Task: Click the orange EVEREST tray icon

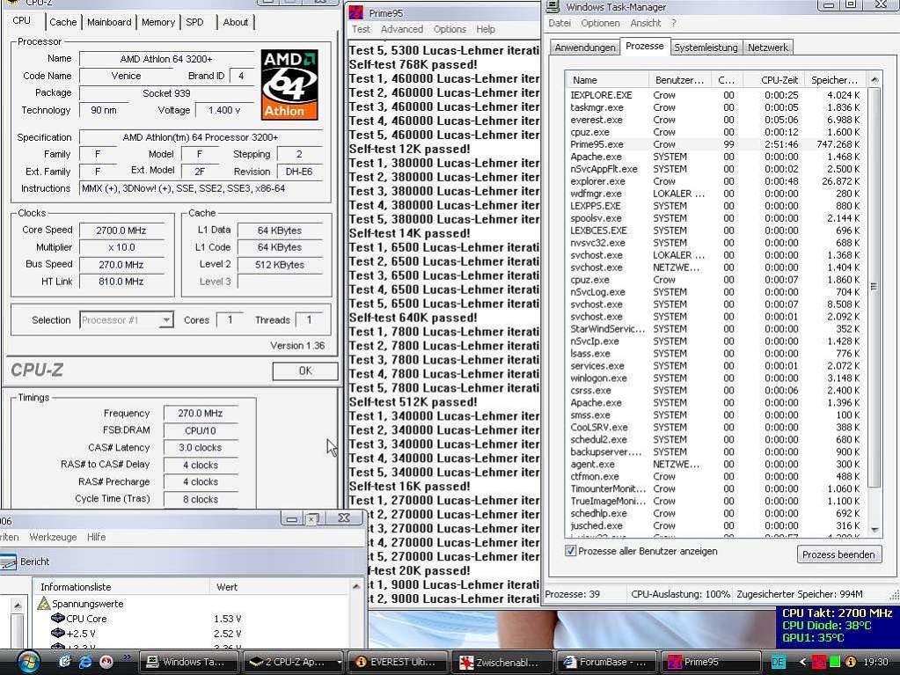Action: (x=850, y=662)
